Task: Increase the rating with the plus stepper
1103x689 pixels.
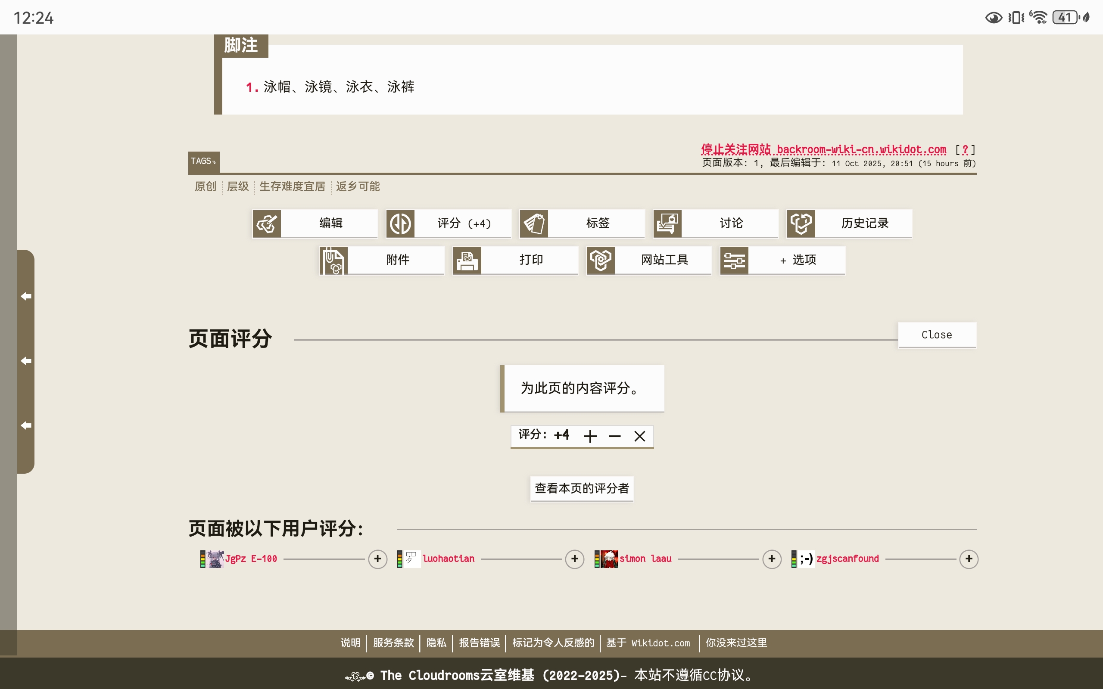Action: click(x=590, y=436)
